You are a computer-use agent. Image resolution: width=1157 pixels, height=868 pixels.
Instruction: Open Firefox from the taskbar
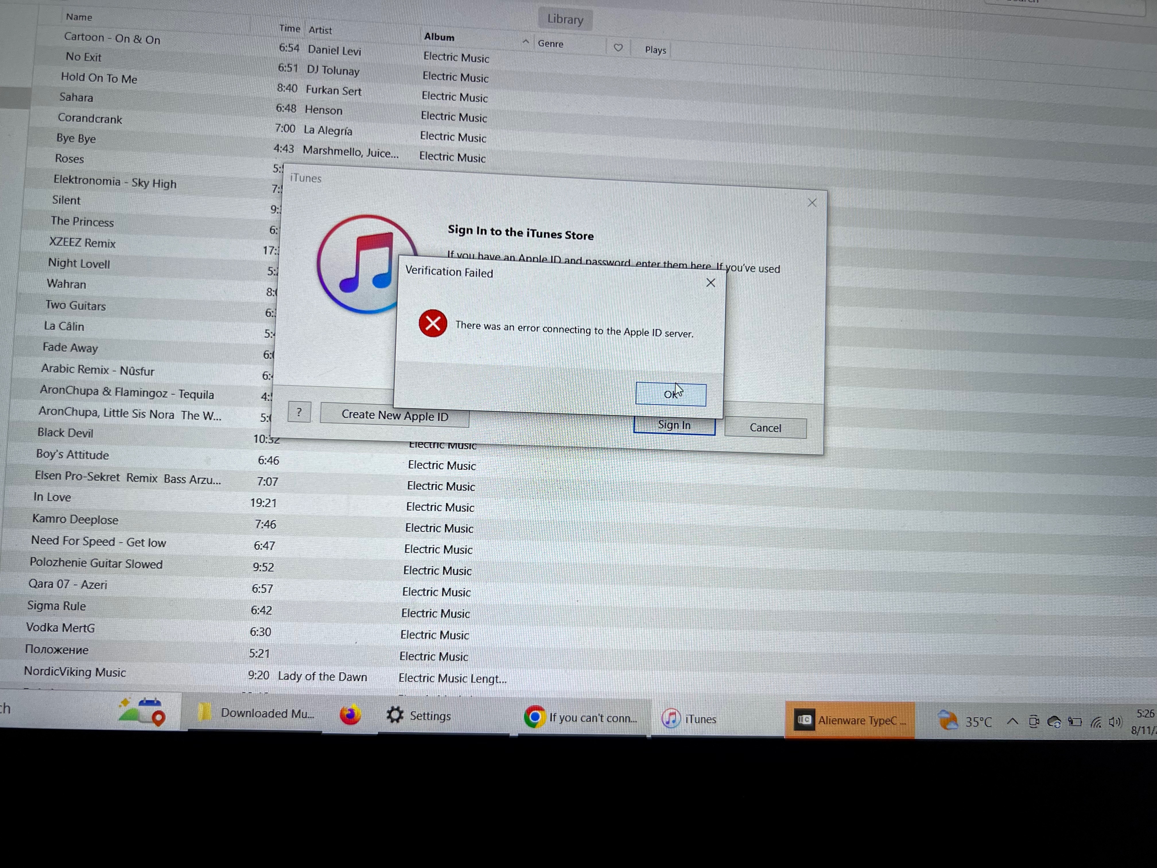pos(350,715)
